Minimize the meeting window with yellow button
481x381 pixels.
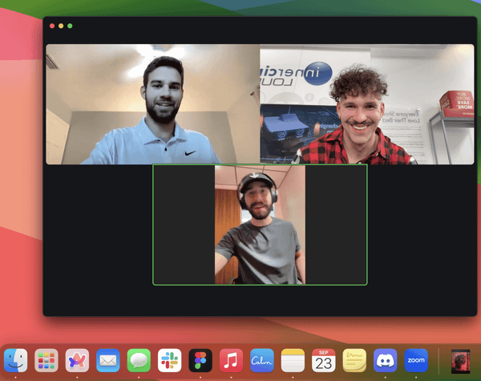(61, 26)
